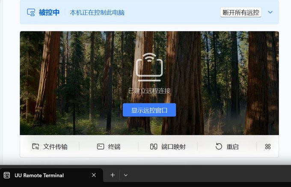Viewport: 291px width, 187px height.
Task: Click the 本机正在控制此电脑 status text
Action: pyautogui.click(x=97, y=12)
